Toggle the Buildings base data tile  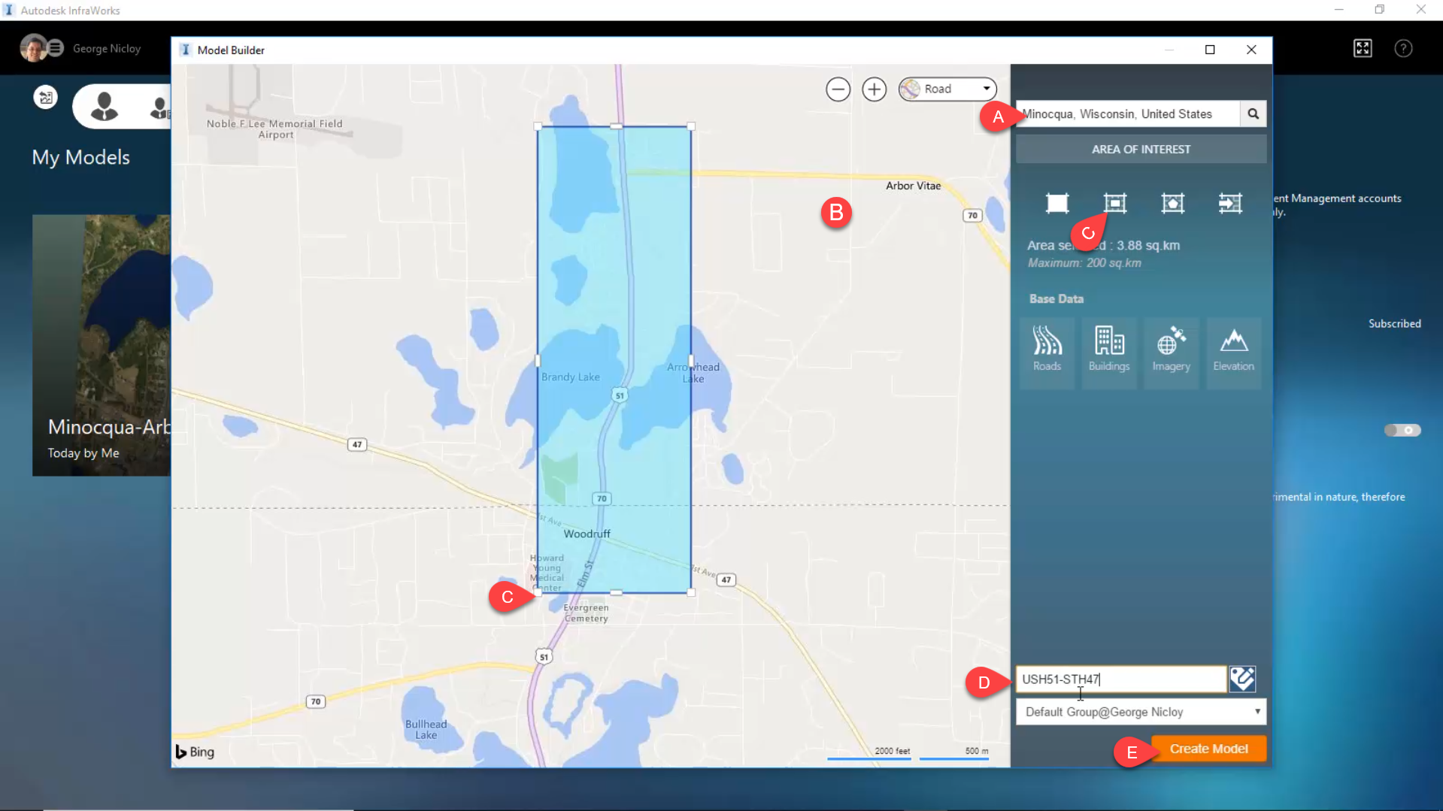point(1109,350)
